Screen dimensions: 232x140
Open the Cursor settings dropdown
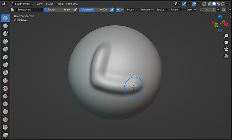tap(190, 10)
